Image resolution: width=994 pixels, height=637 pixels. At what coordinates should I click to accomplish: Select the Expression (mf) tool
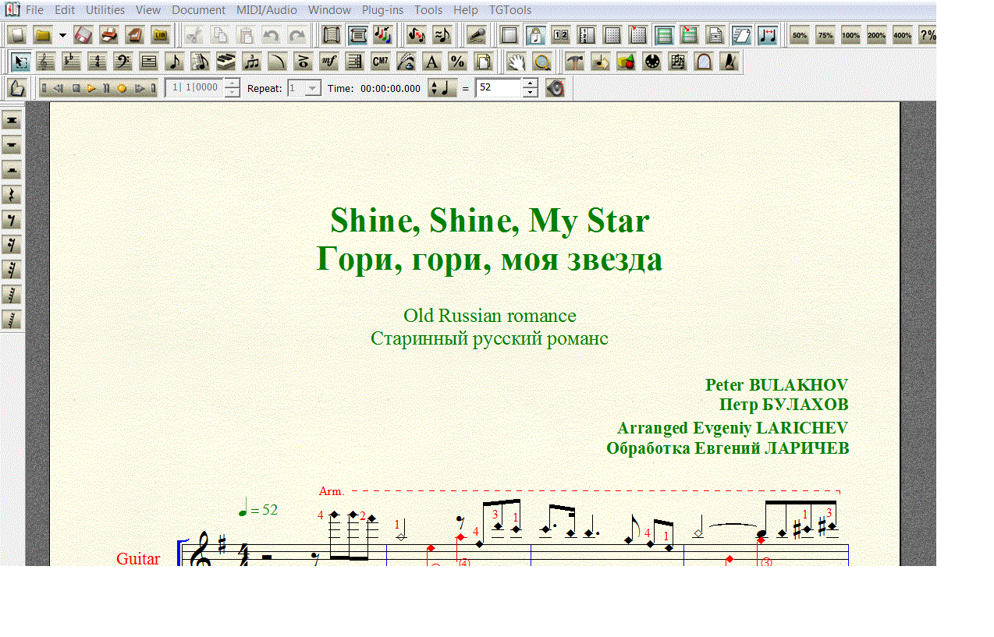tap(328, 62)
